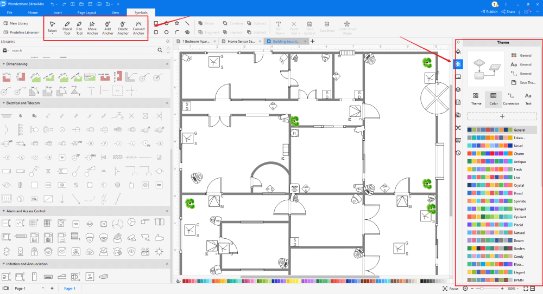This screenshot has height=294, width=543.
Task: Toggle Focus mode in status bar
Action: click(x=451, y=289)
